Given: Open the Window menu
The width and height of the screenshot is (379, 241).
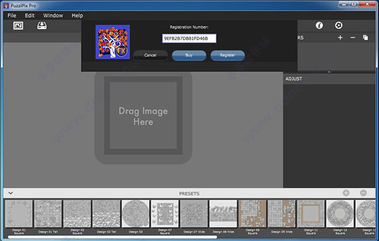Looking at the screenshot, I should 53,15.
